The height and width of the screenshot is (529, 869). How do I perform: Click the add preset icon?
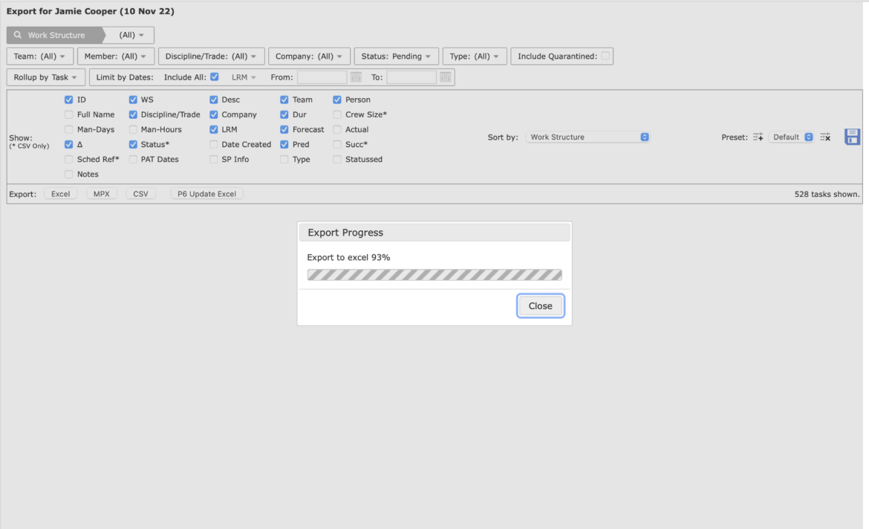point(758,137)
